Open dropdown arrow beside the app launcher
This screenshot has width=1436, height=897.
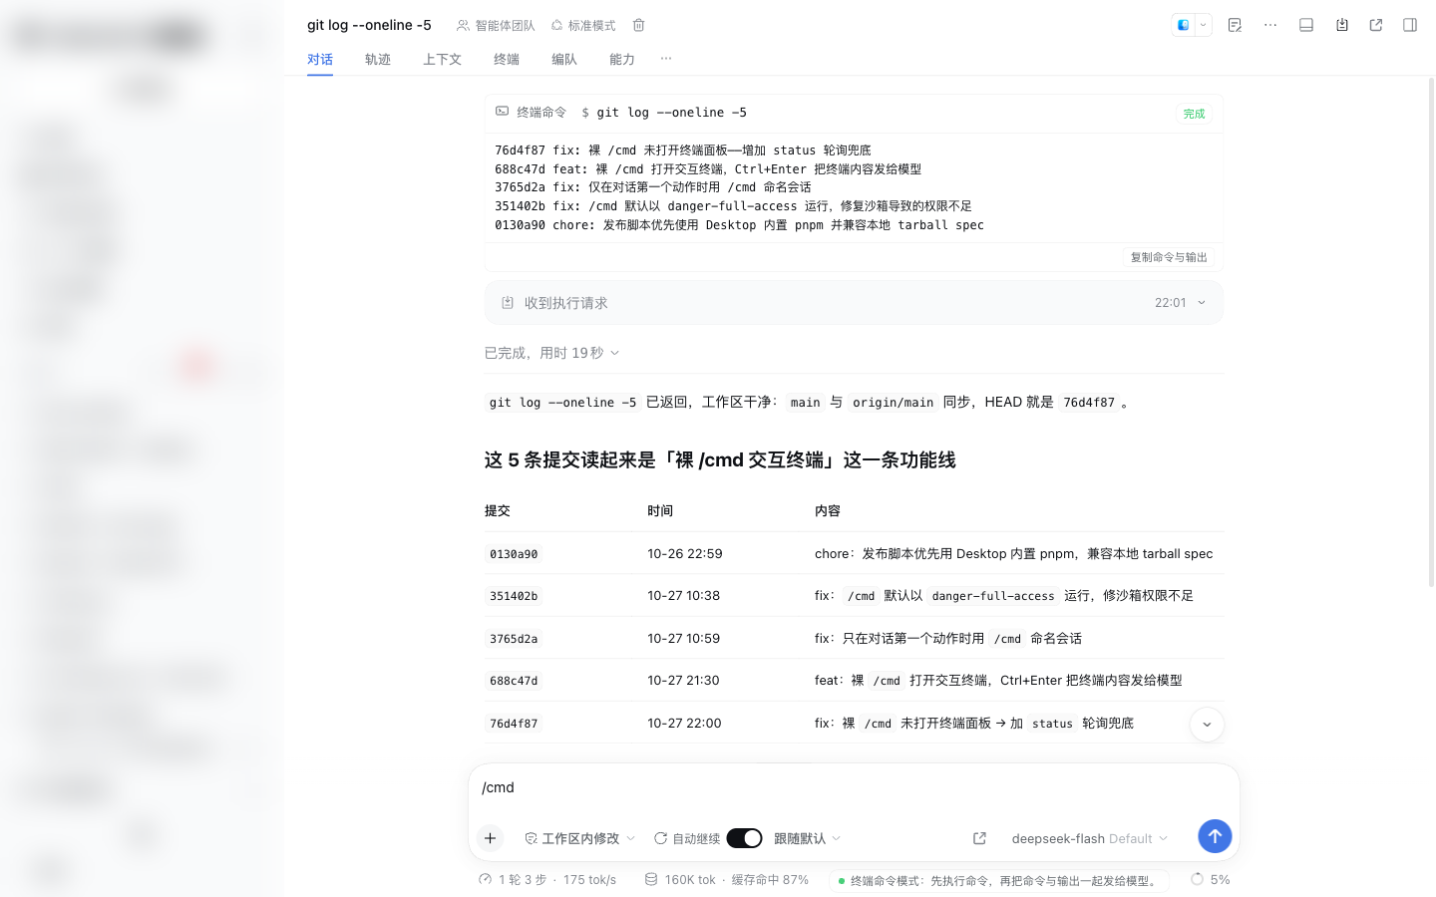(x=1204, y=25)
